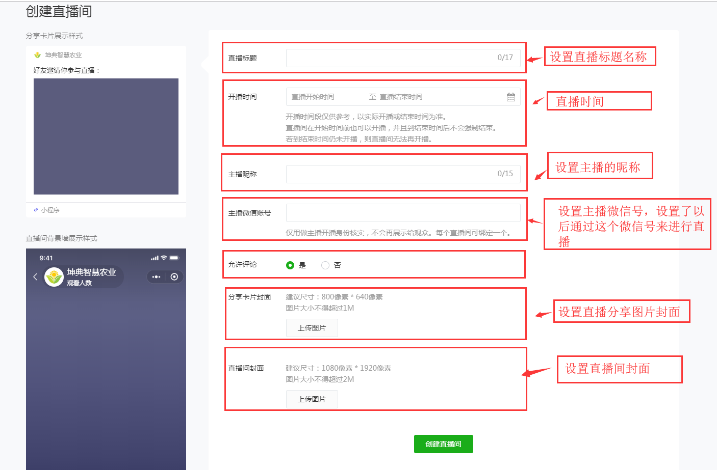Click the 创建直播间 page heading
This screenshot has width=717, height=470.
(x=59, y=11)
